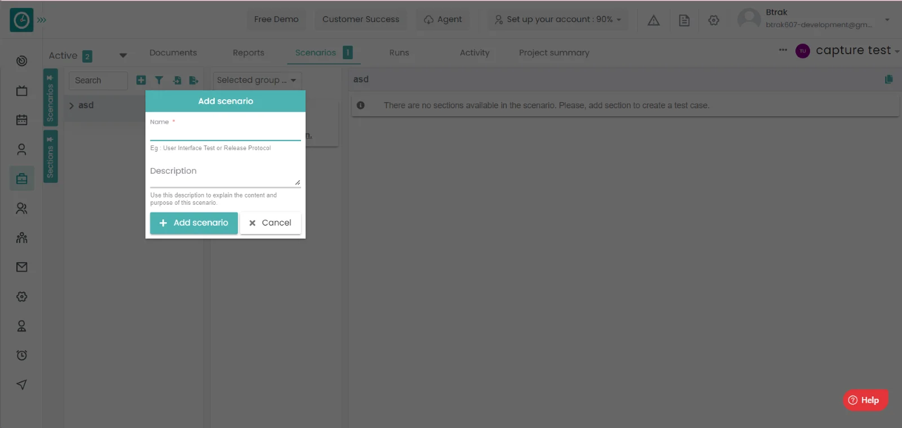
Task: Open the Active projects dropdown arrow
Action: 123,55
